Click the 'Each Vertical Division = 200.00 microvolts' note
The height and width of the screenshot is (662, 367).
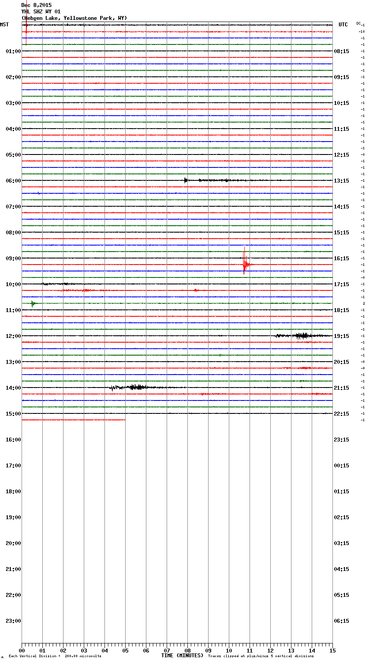coord(55,656)
